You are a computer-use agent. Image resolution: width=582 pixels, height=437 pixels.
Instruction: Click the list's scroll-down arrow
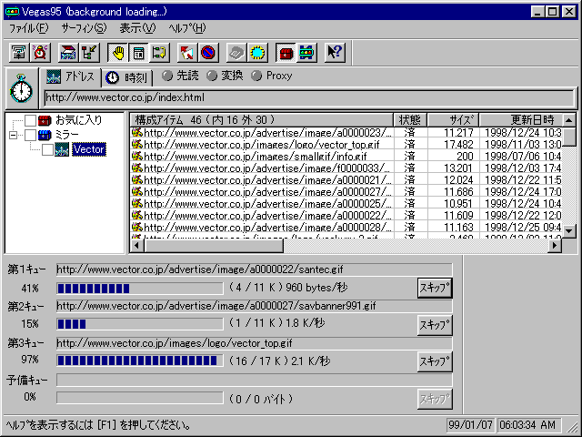569,231
